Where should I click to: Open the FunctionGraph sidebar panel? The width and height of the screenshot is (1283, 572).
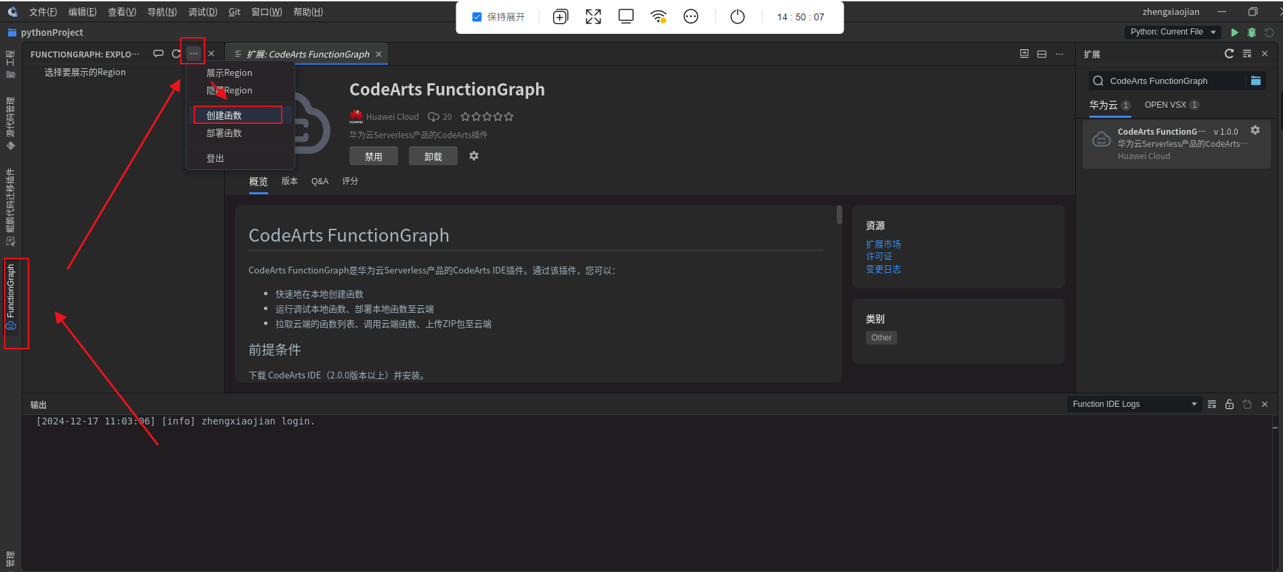point(11,297)
